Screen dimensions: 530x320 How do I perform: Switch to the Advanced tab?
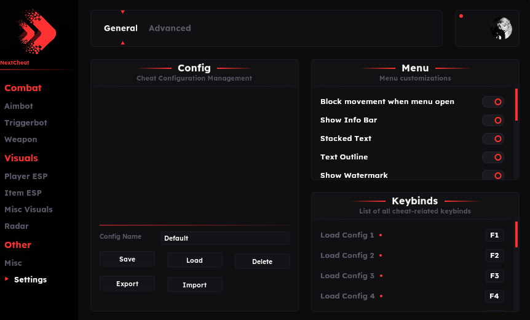tap(170, 28)
